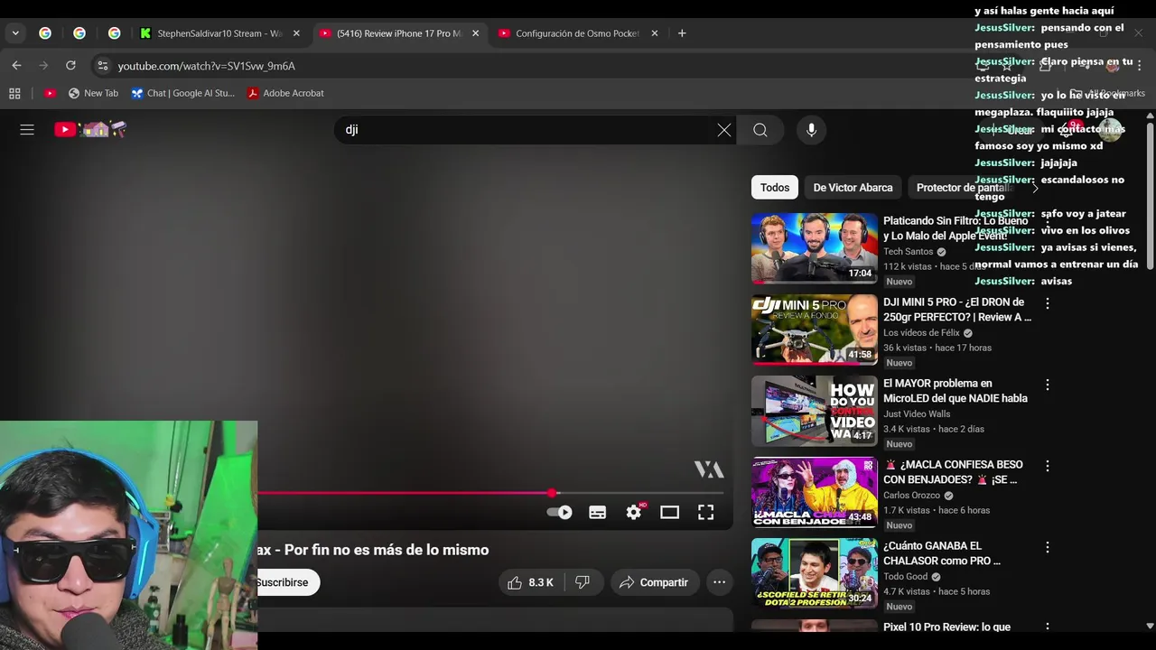1156x650 pixels.
Task: Open title DJI MINI 5 PRO review
Action: pyautogui.click(x=957, y=310)
